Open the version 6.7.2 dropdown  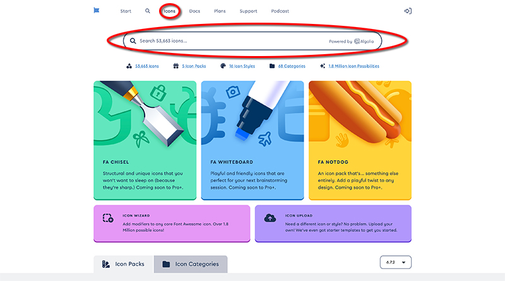point(396,263)
